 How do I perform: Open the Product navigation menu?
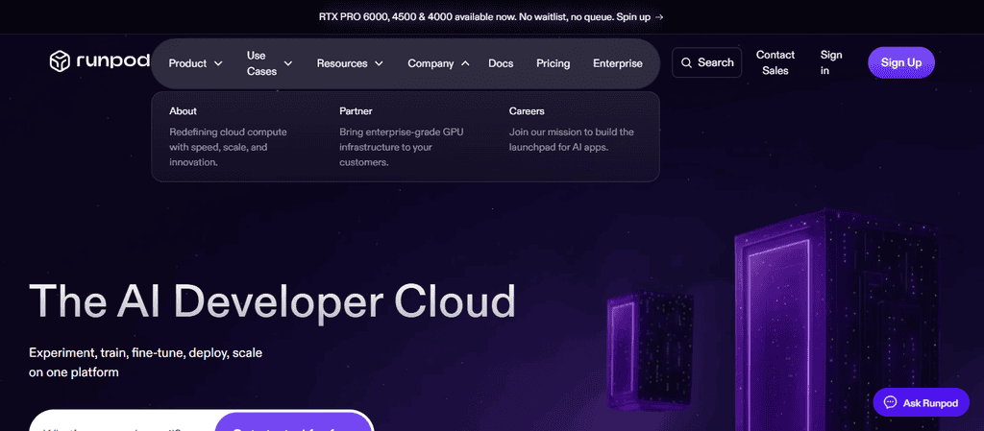196,63
